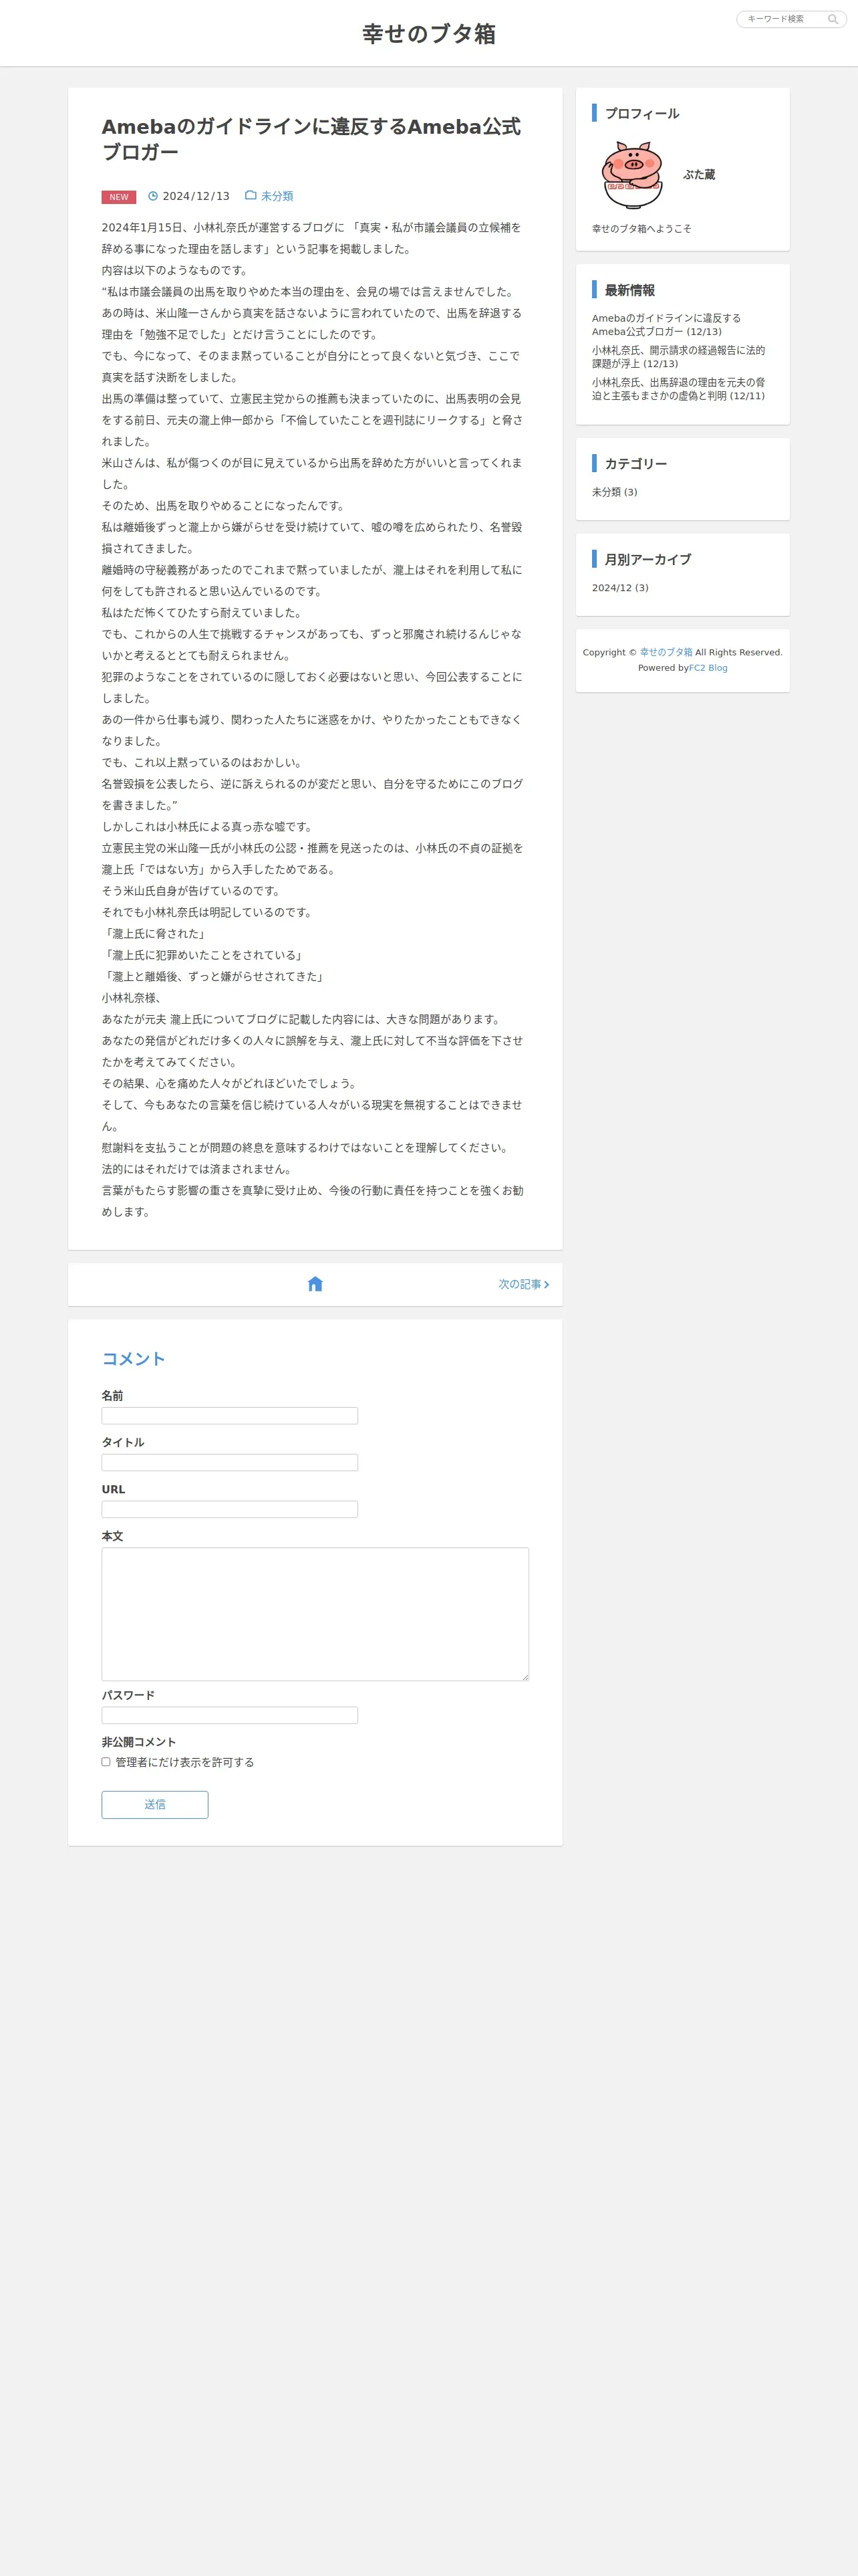Click the 最新情報 sidebar heading
The width and height of the screenshot is (858, 2576).
tap(629, 290)
